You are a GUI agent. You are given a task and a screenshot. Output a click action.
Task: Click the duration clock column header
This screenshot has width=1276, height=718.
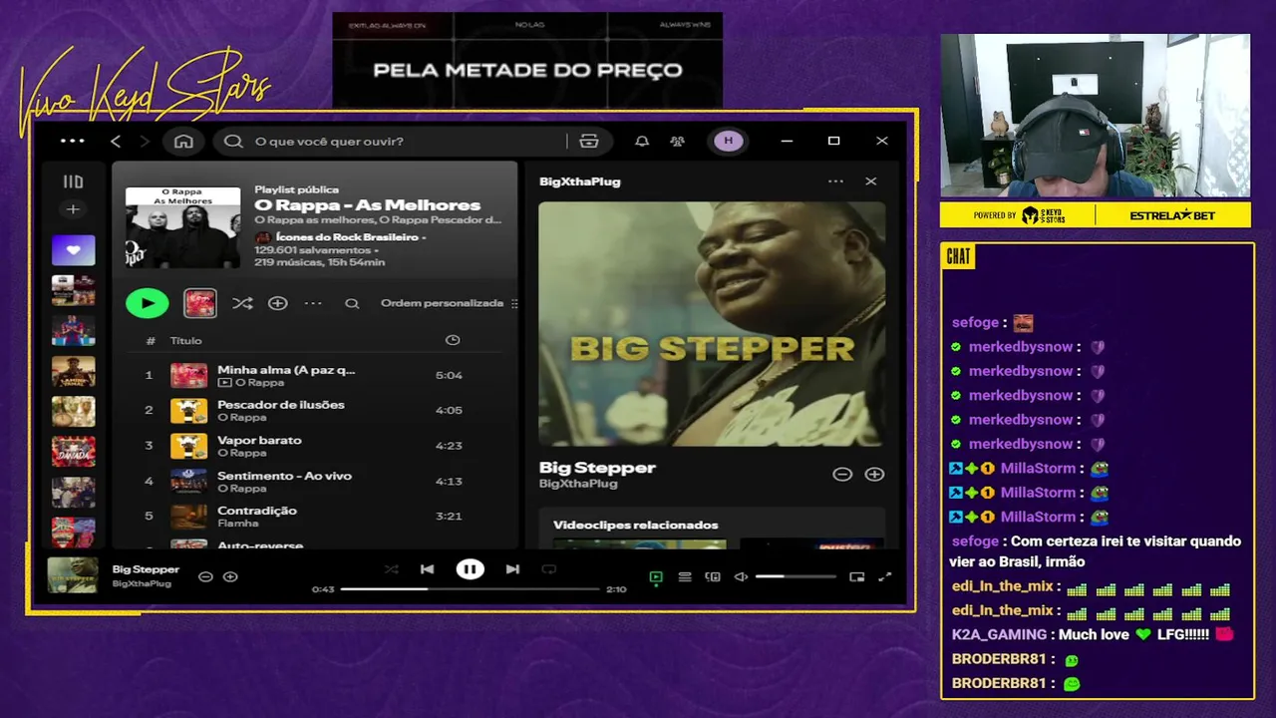(x=453, y=340)
